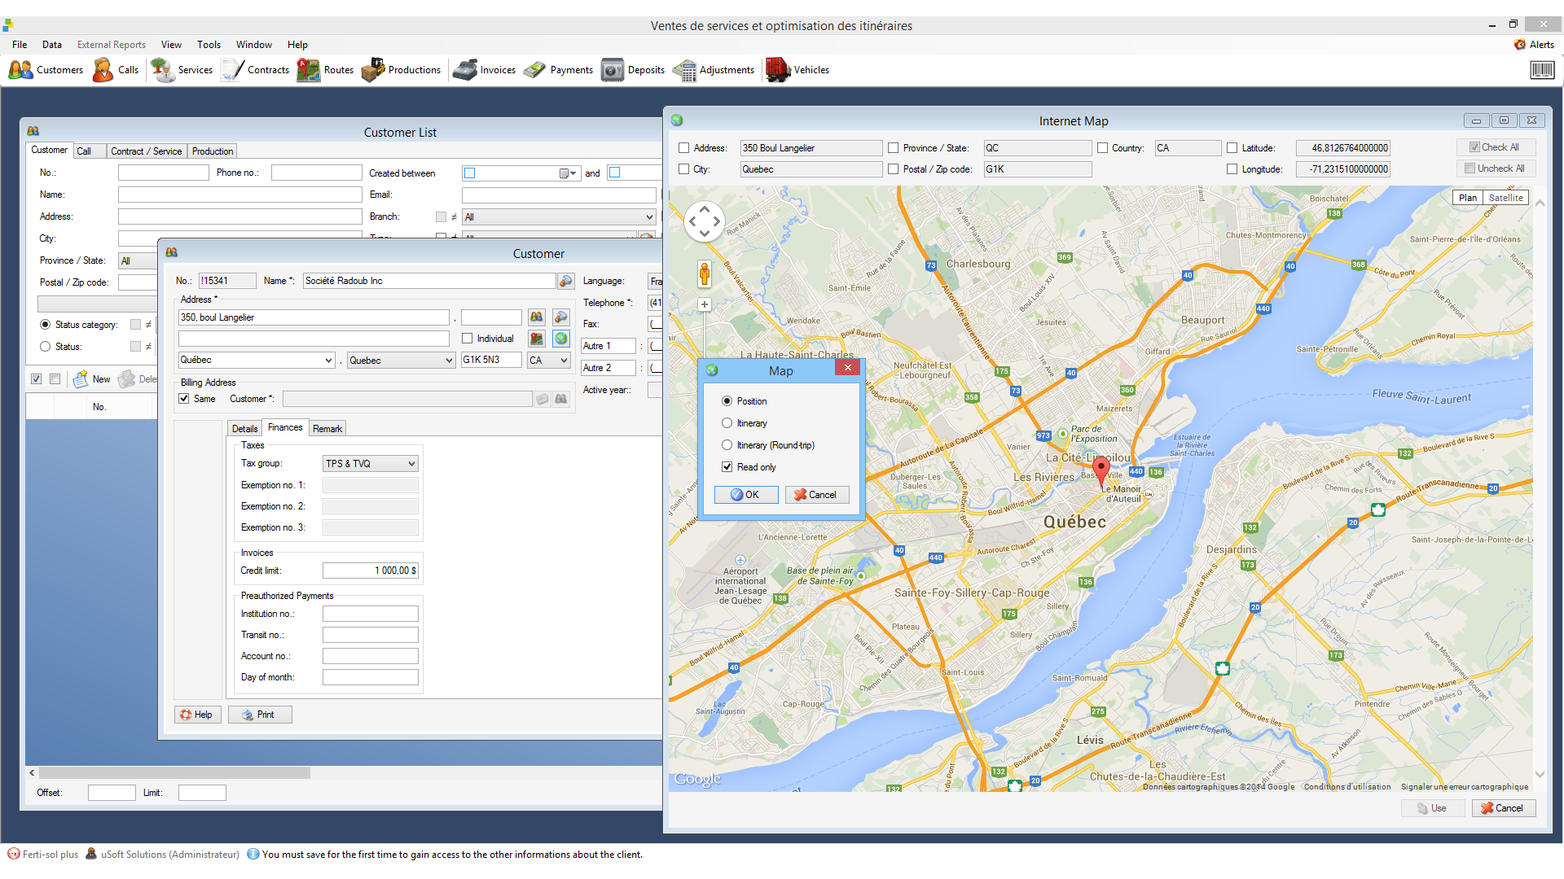Toggle the Province / State checkbox in map

point(894,148)
